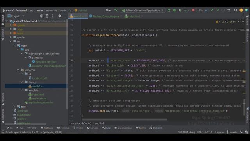The width and height of the screenshot is (250, 141).
Task: Open JsOauth2FrontendApplication run configuration dropdown
Action: point(143,11)
